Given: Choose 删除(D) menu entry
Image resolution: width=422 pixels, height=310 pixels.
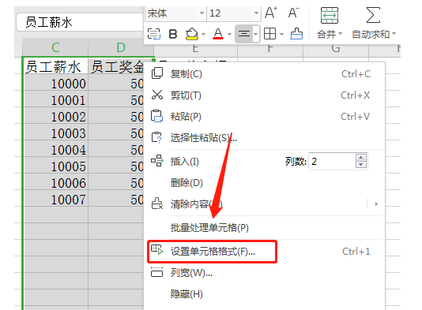Looking at the screenshot, I should (x=187, y=183).
